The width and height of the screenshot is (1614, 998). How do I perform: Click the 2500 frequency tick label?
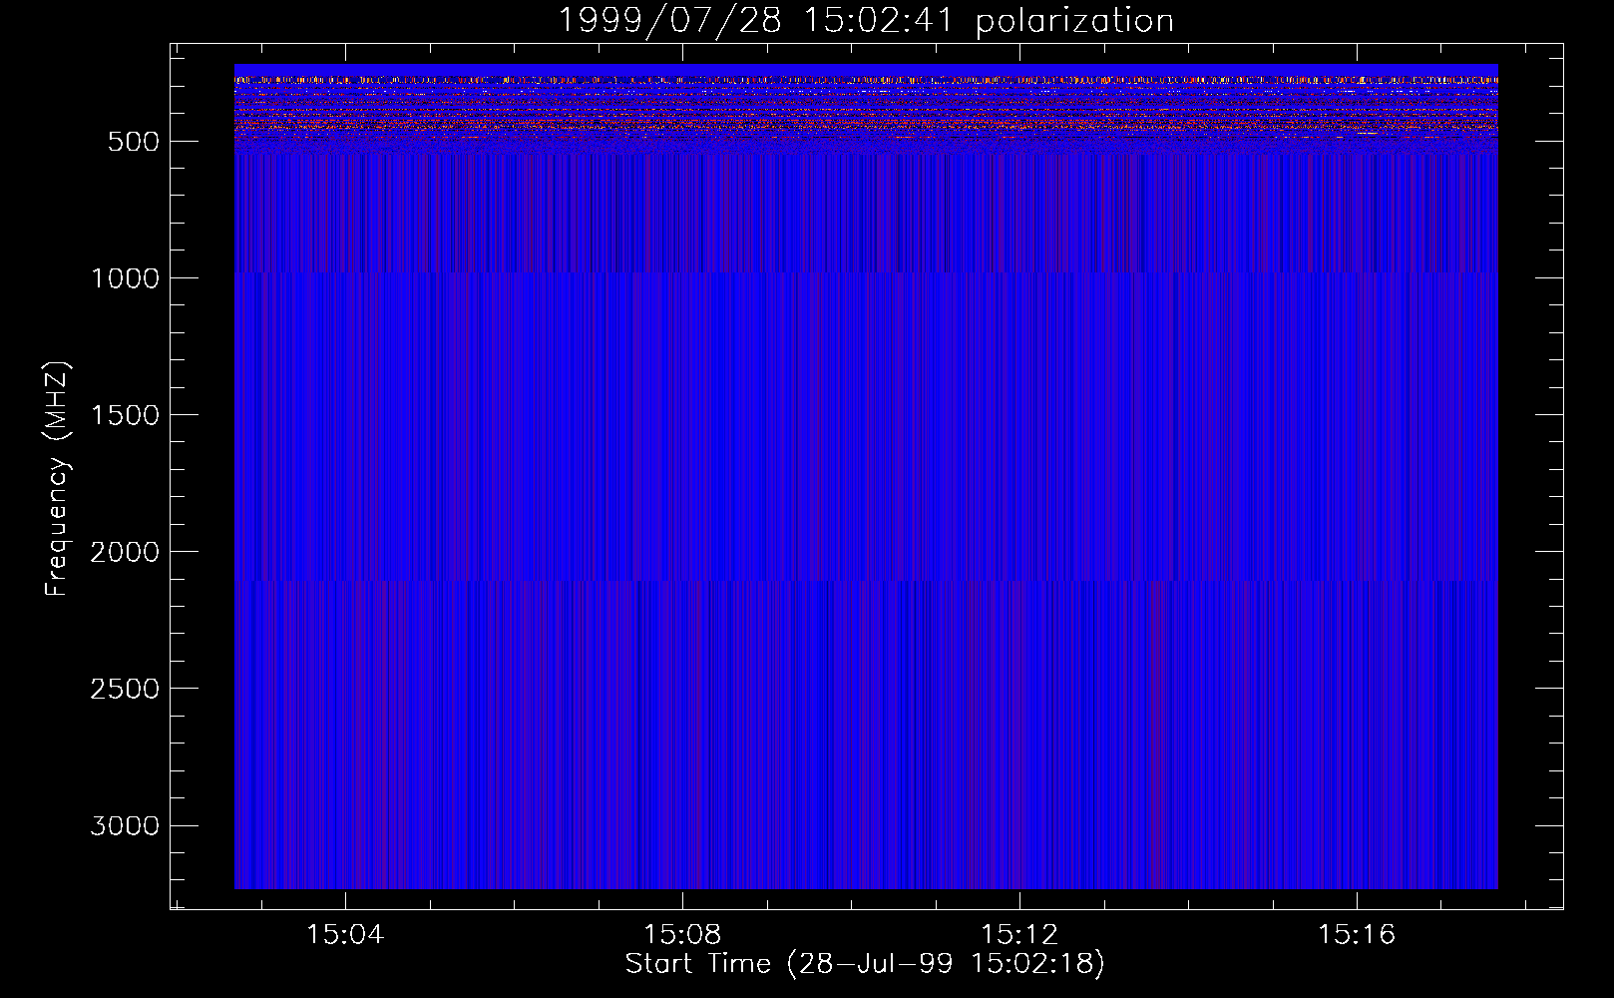pyautogui.click(x=125, y=689)
